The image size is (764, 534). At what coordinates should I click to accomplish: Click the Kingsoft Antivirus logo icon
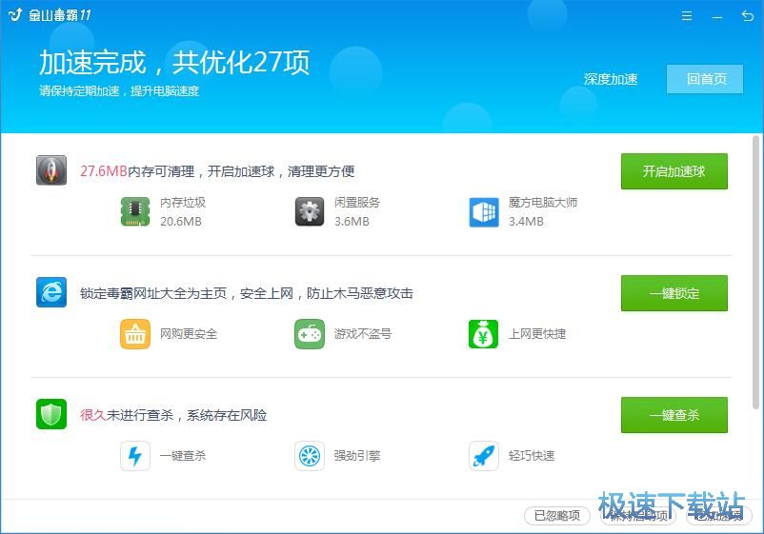tap(15, 14)
